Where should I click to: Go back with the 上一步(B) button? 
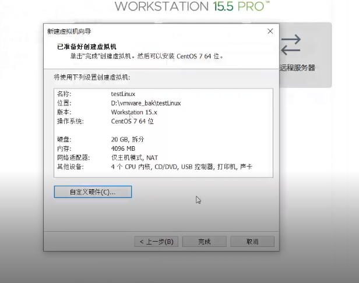156,242
